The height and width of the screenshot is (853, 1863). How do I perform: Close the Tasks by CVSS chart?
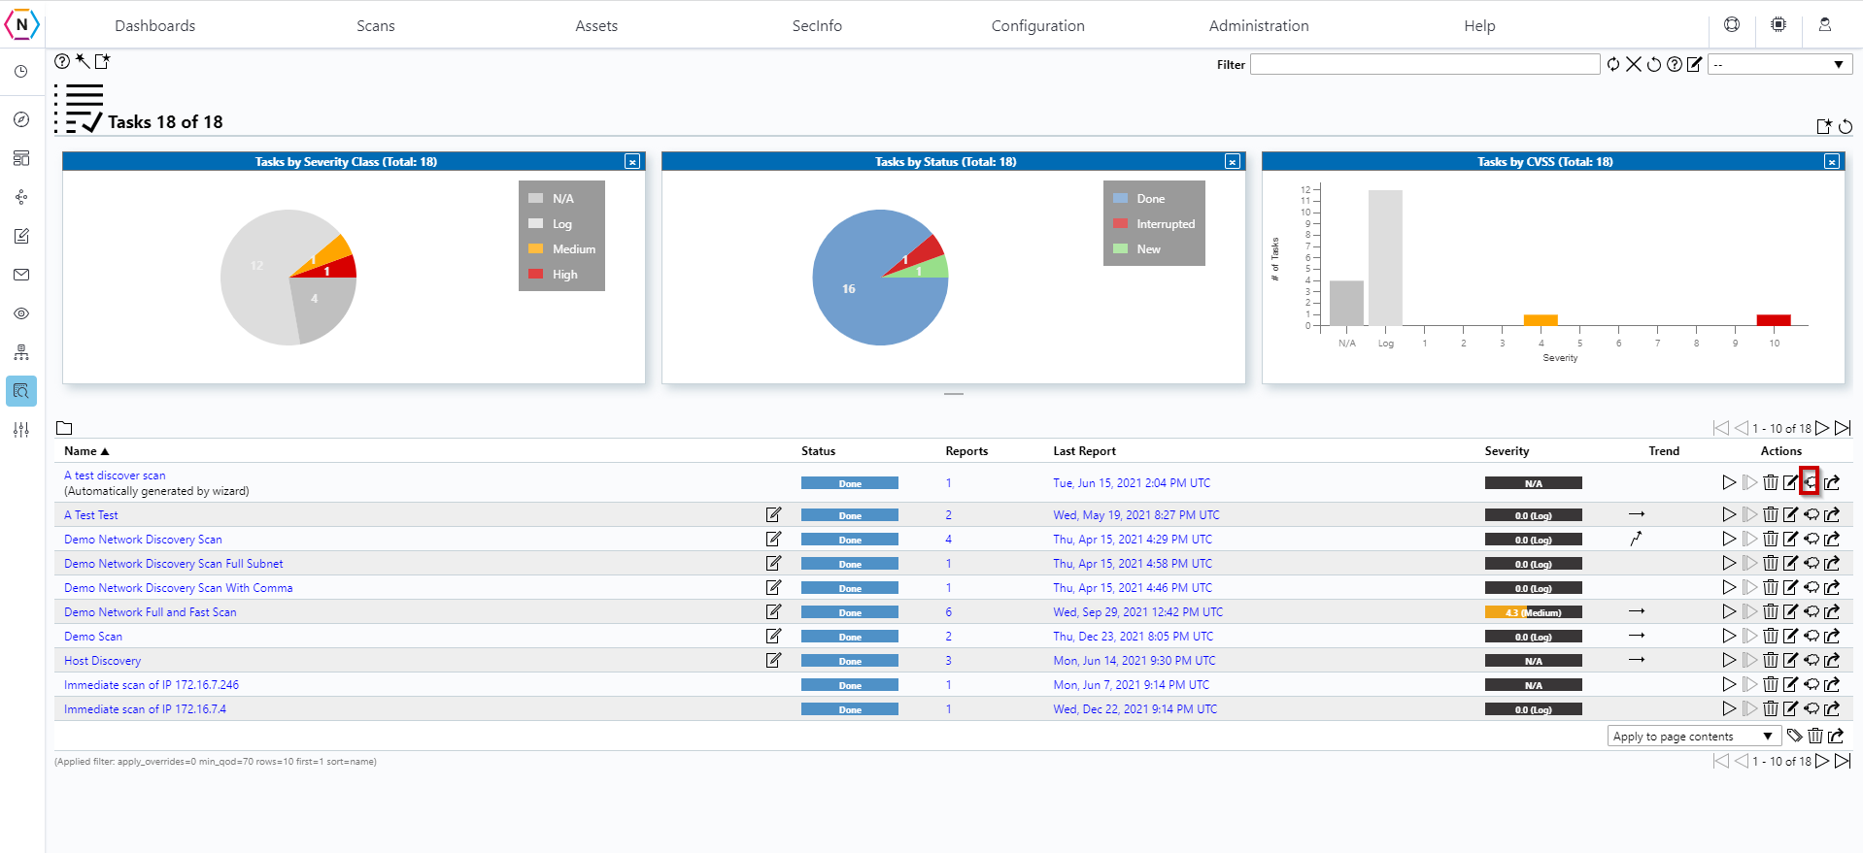click(x=1832, y=162)
